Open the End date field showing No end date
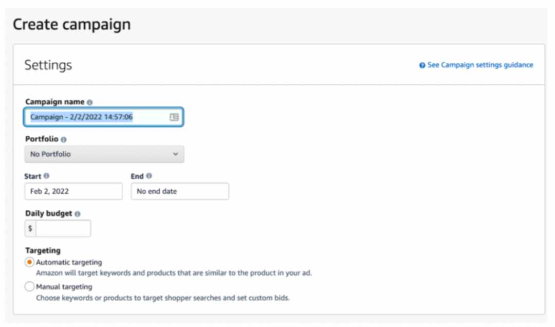The image size is (555, 327). [x=180, y=191]
